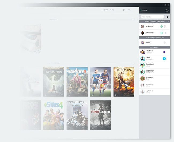This screenshot has width=174, height=142.
Task: Open Reckoning game tile
Action: coord(124,82)
